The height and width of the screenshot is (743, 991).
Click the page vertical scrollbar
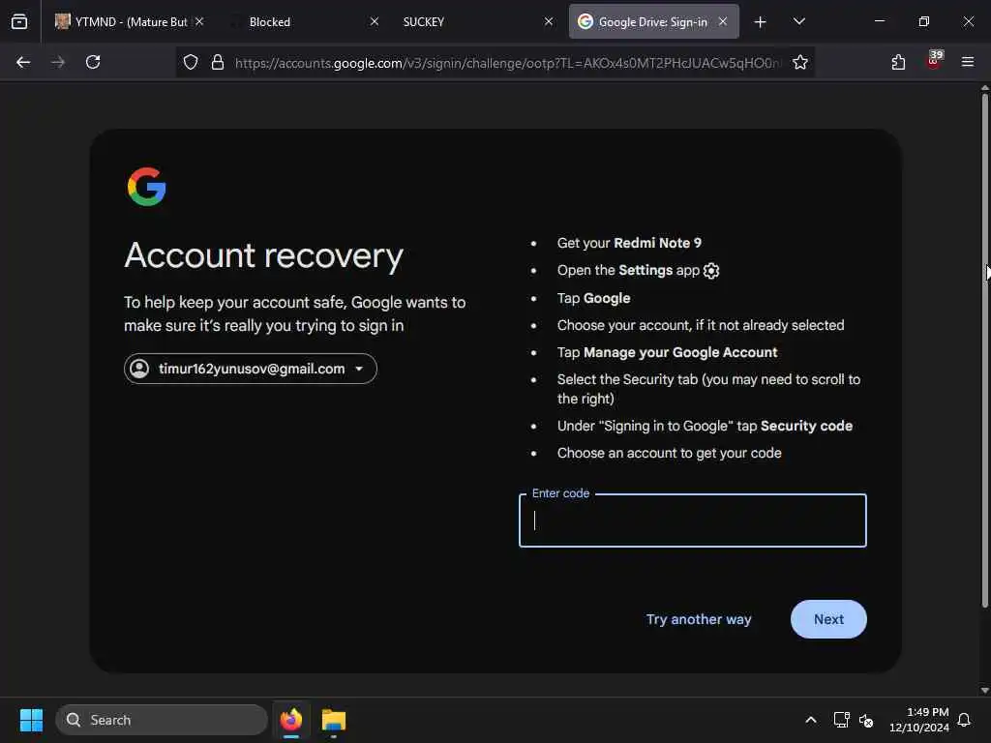[x=984, y=350]
